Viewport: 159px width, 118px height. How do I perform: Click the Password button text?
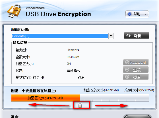coord(138,62)
